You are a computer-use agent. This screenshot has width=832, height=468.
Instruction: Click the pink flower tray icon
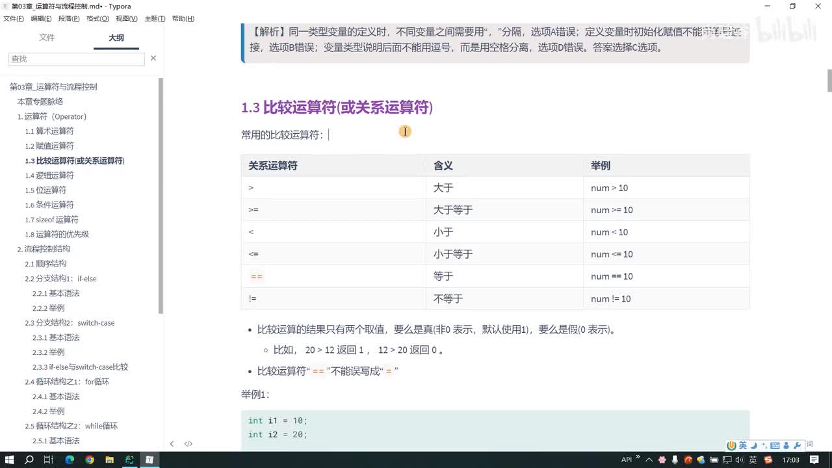662,460
